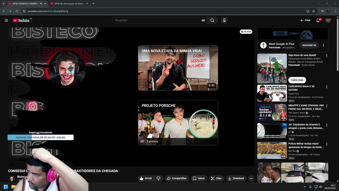Open the microphone icon in the system tray
The height and width of the screenshot is (191, 339).
click(310, 187)
